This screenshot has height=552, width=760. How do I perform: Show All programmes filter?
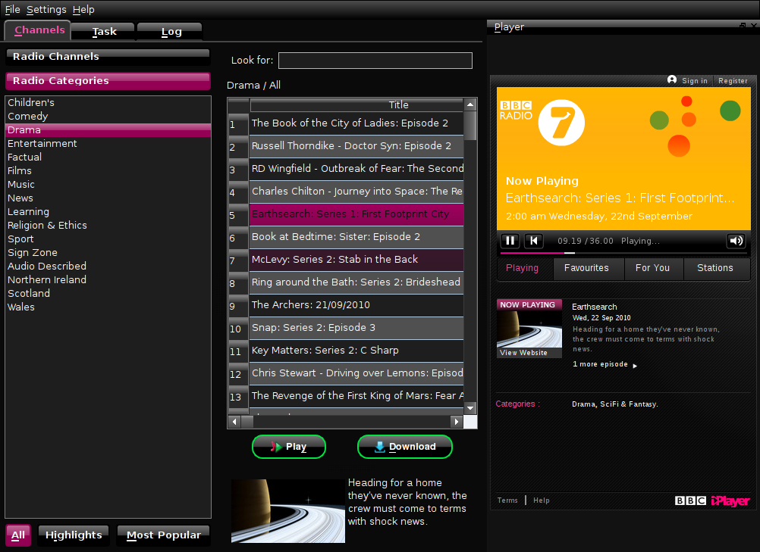[18, 535]
